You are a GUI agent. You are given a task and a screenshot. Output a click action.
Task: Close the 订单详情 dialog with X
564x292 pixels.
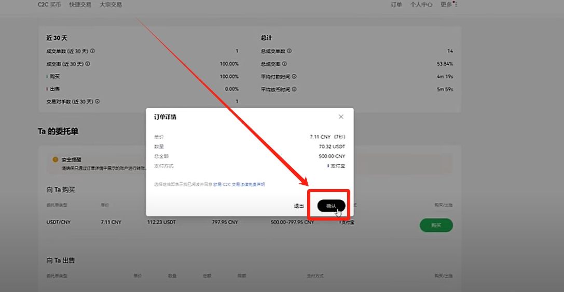[341, 117]
